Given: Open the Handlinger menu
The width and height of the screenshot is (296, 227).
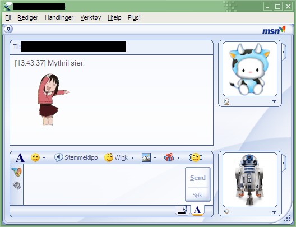Looking at the screenshot, I should (59, 17).
